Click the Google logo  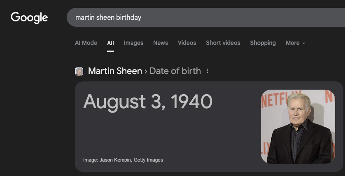pyautogui.click(x=29, y=17)
